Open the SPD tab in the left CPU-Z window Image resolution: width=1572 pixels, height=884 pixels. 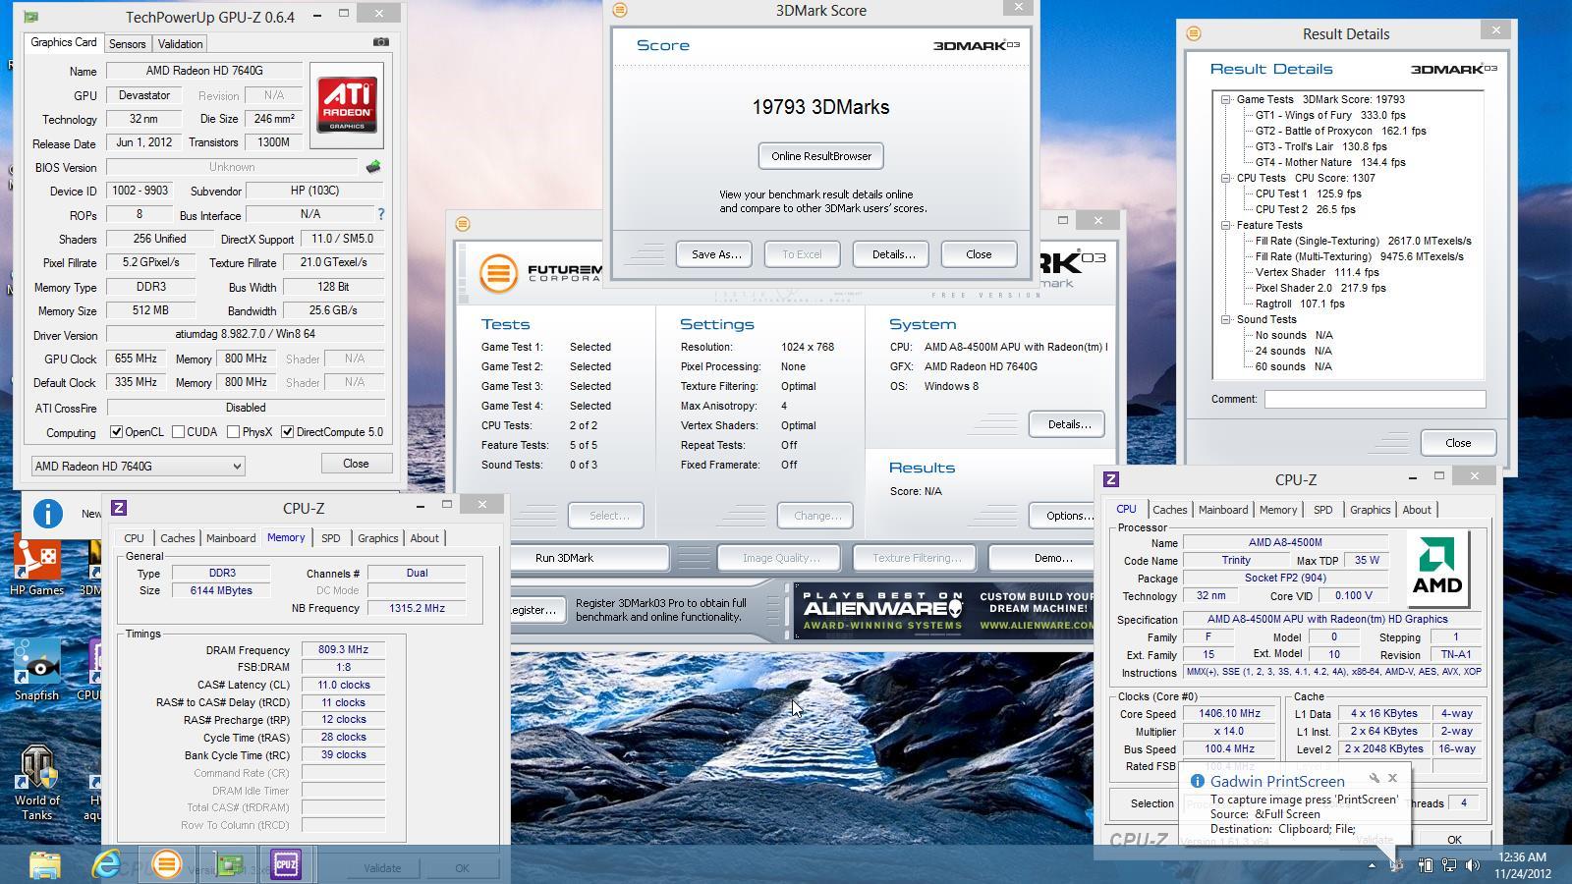330,538
